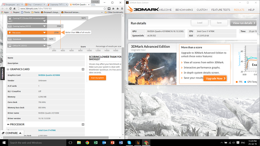Click the Save button in Run details
This screenshot has height=146, width=260.
tap(219, 23)
